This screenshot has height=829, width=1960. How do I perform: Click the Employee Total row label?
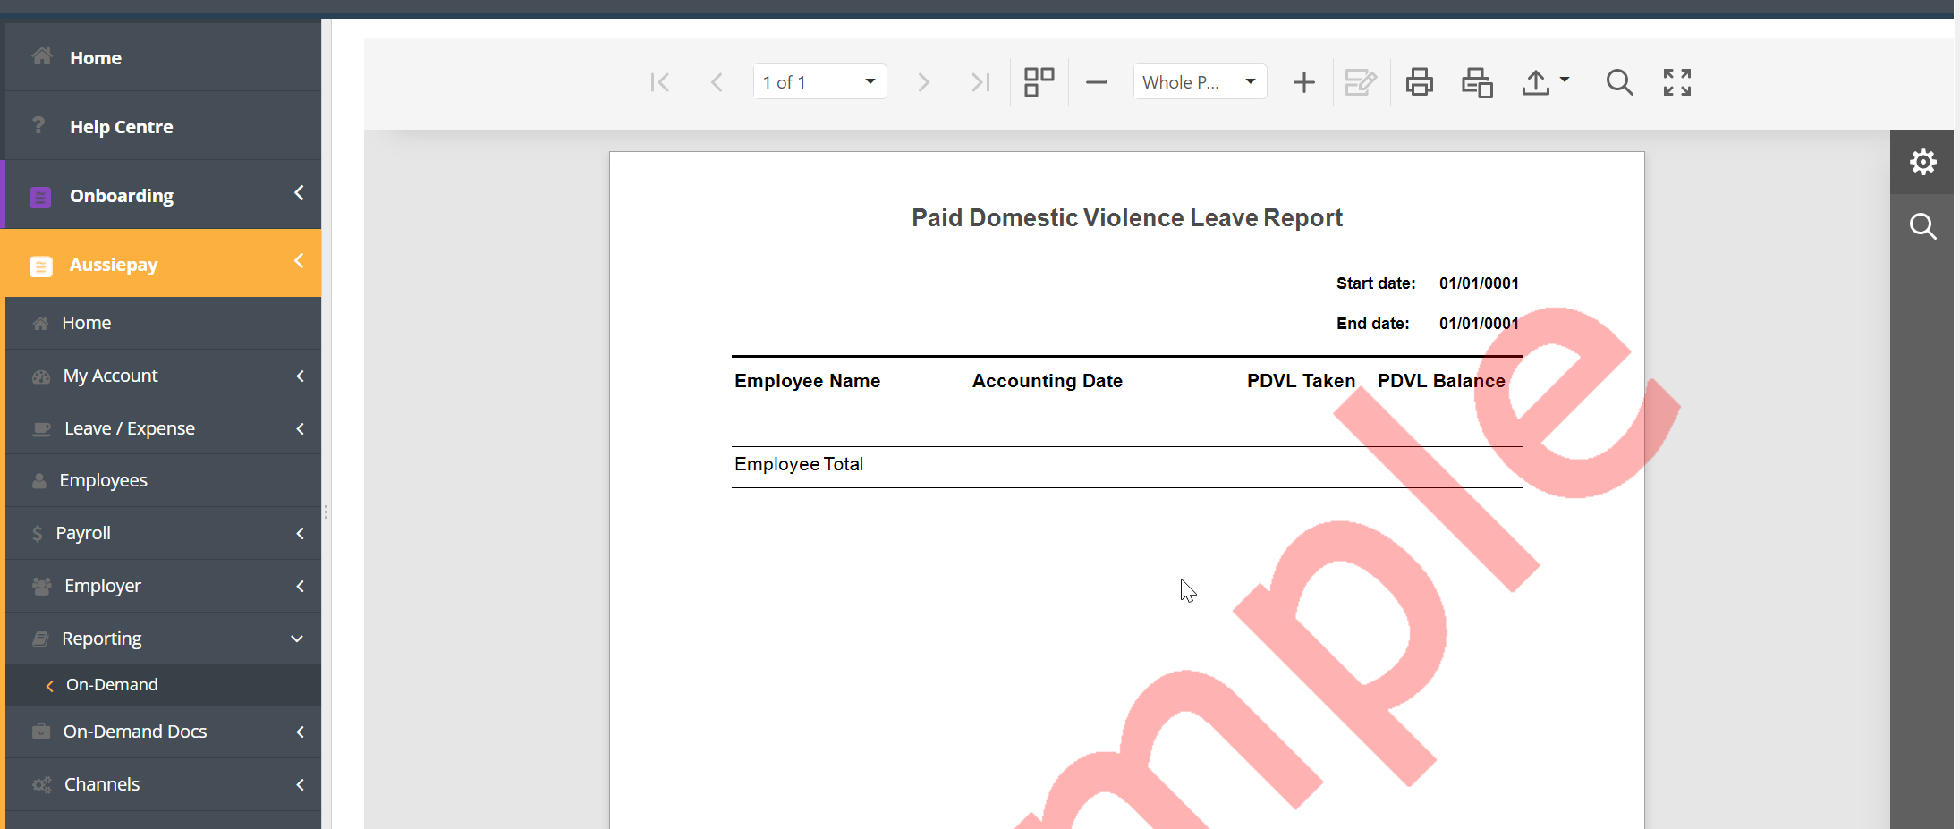799,464
